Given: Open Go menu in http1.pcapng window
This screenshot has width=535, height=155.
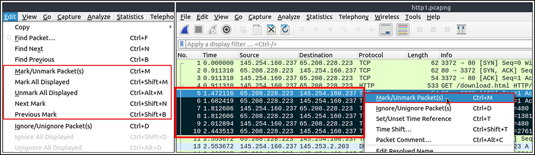Looking at the screenshot, I should pos(238,17).
